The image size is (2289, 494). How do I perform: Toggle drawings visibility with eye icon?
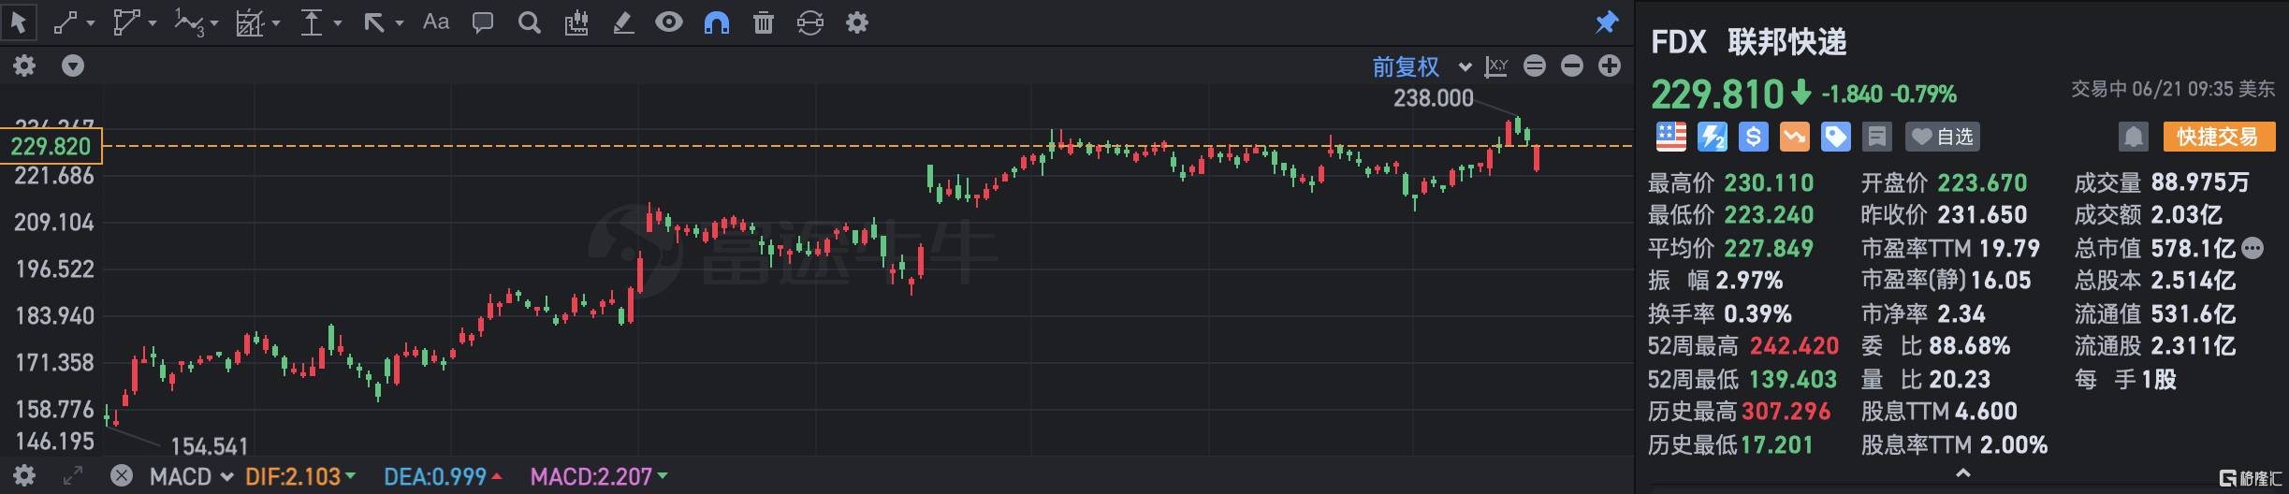[x=669, y=22]
